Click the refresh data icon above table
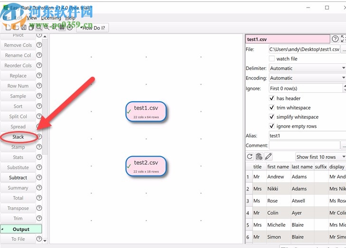346x248 pixels. [x=250, y=157]
